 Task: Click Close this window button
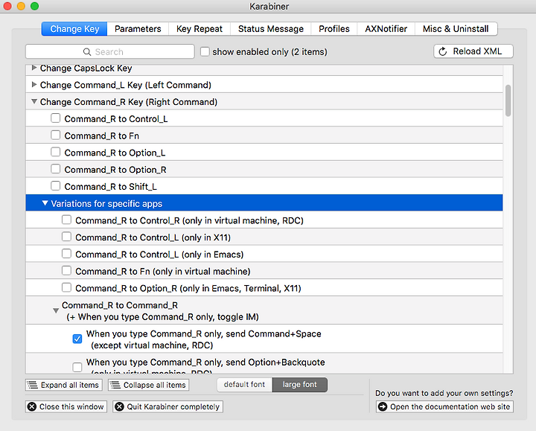click(x=66, y=406)
